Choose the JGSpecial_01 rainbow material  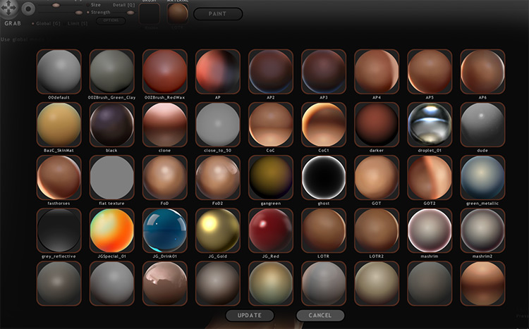pos(112,230)
